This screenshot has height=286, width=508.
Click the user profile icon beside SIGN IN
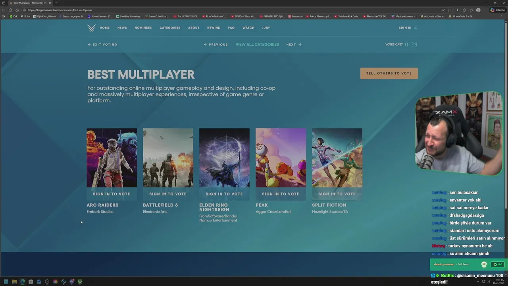point(416,28)
